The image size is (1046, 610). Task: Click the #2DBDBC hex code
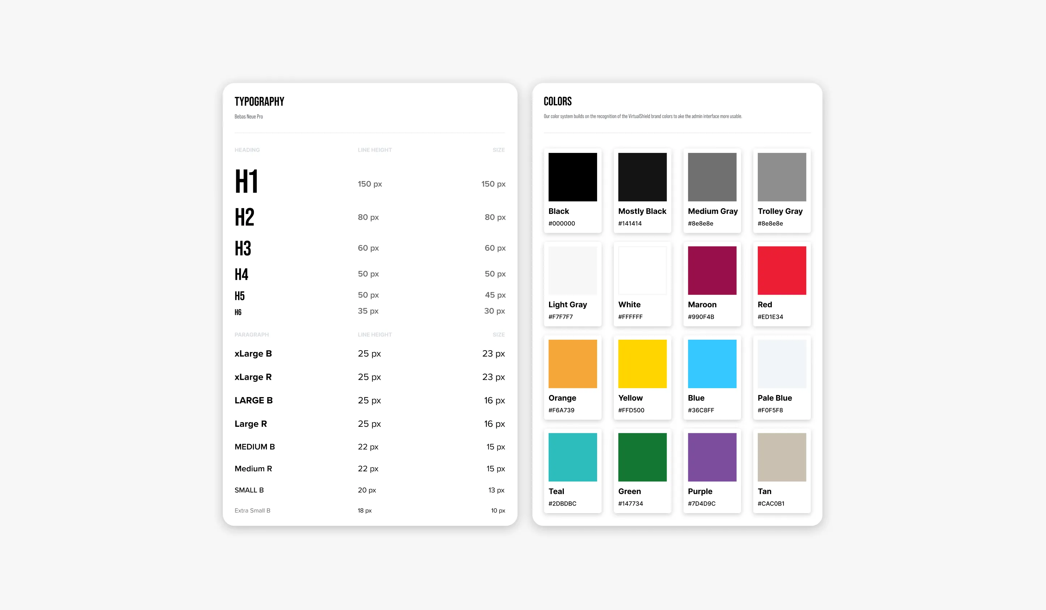562,503
